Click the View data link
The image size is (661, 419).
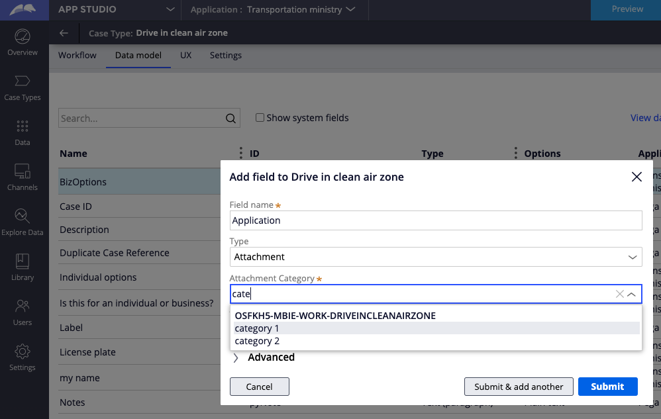point(645,117)
